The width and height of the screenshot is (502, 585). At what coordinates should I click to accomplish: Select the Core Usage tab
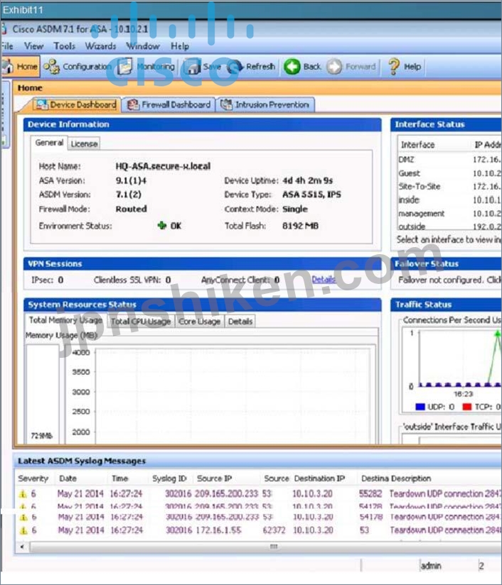pyautogui.click(x=199, y=321)
